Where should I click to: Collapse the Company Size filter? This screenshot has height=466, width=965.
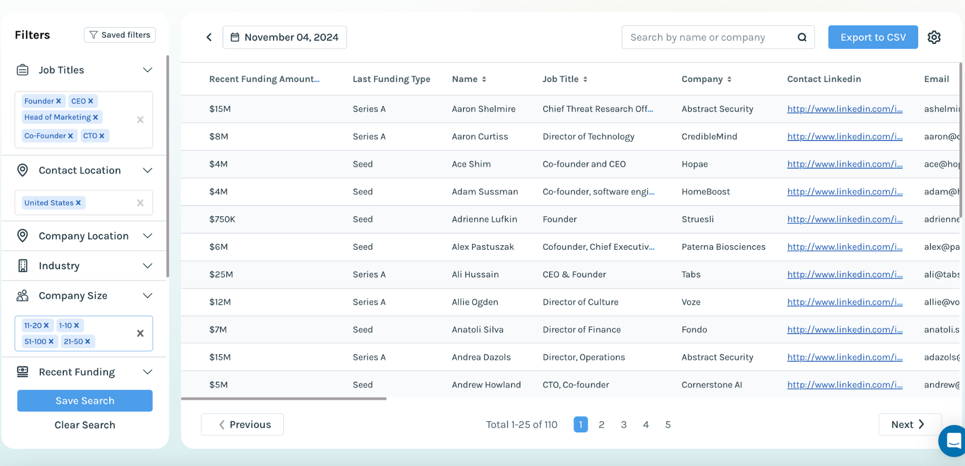[148, 296]
